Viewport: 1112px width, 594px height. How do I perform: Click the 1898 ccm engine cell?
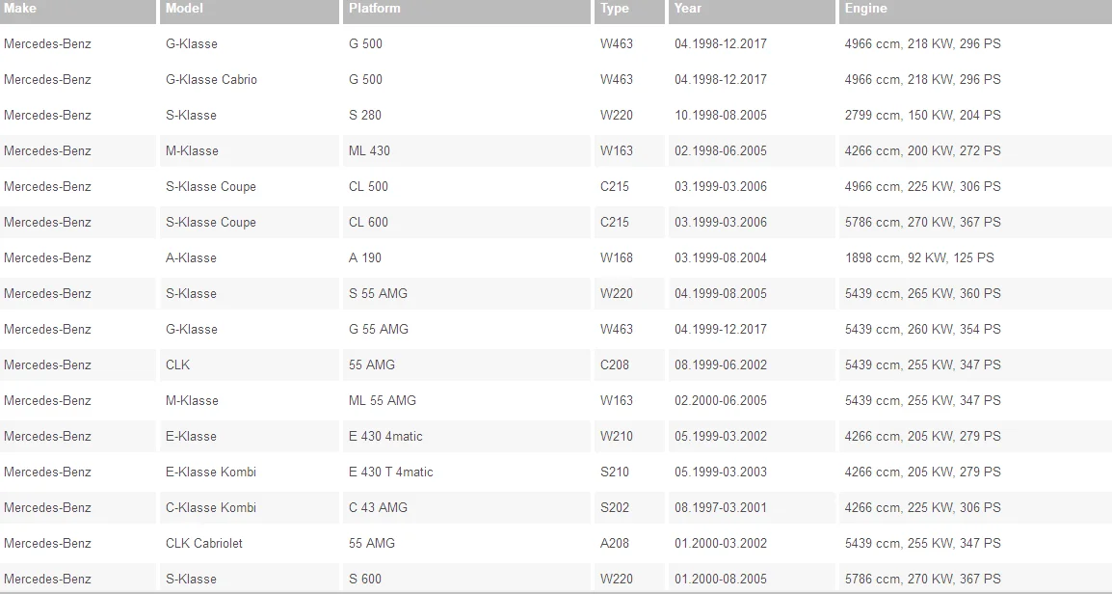975,257
